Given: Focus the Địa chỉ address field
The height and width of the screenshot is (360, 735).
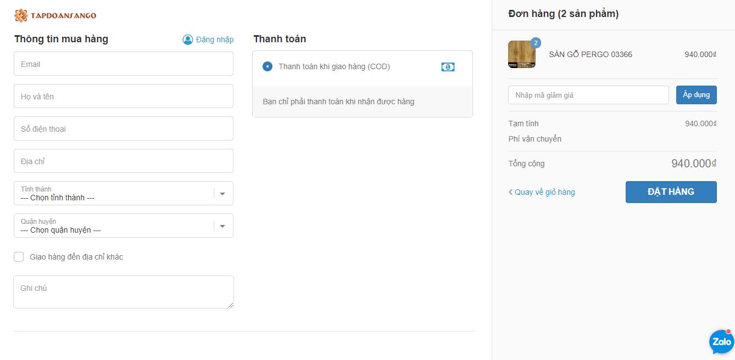Looking at the screenshot, I should [124, 161].
